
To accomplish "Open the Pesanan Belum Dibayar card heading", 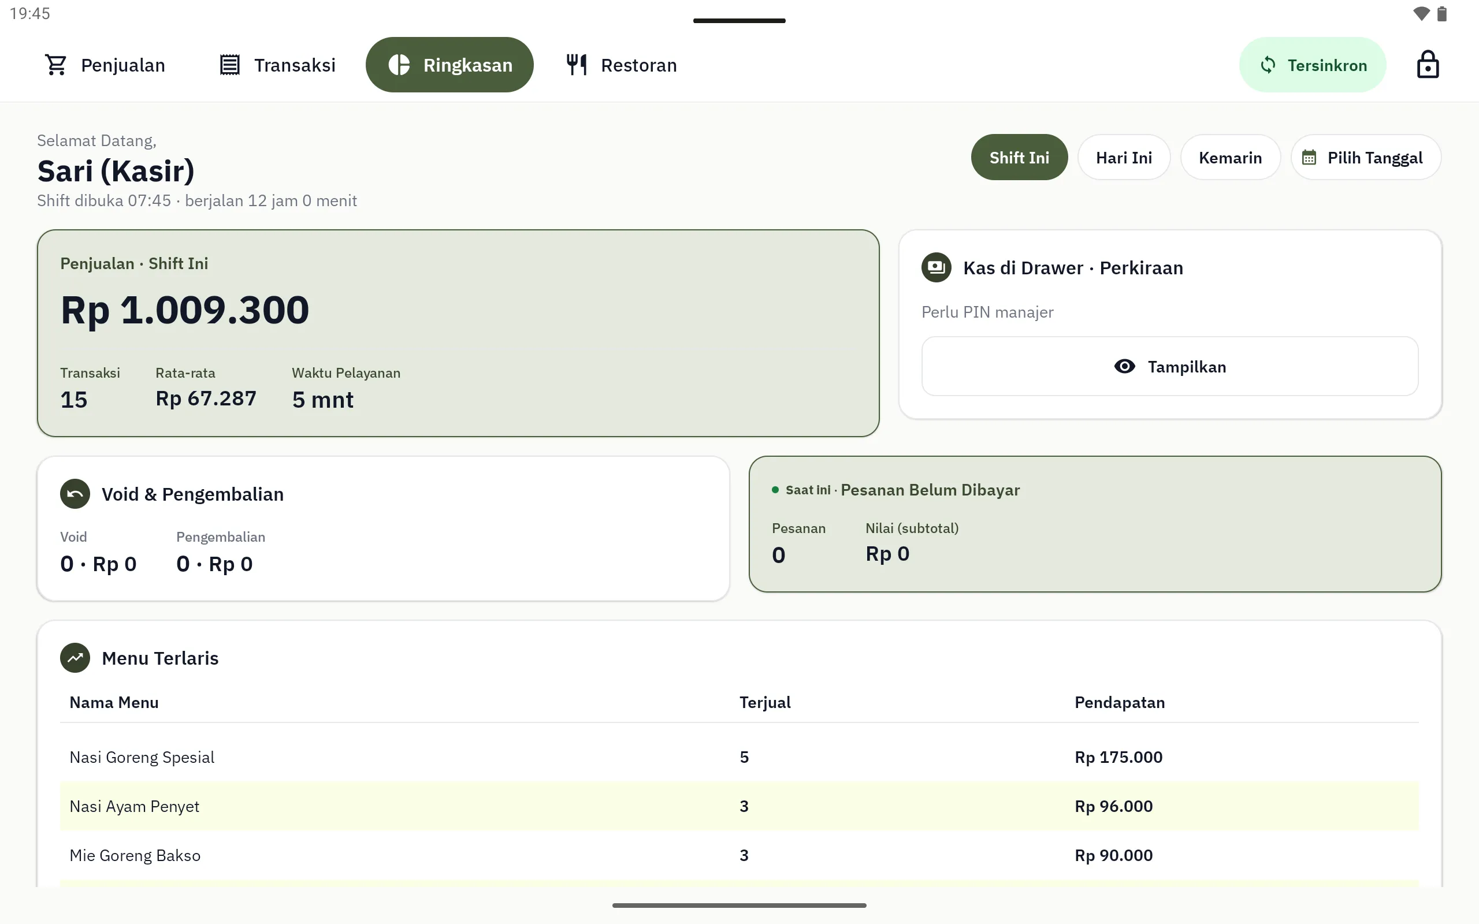I will coord(930,490).
